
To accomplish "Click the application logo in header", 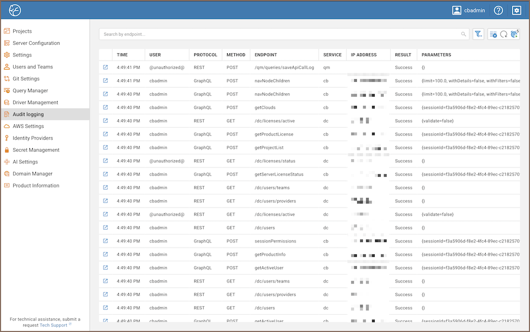I will [15, 10].
